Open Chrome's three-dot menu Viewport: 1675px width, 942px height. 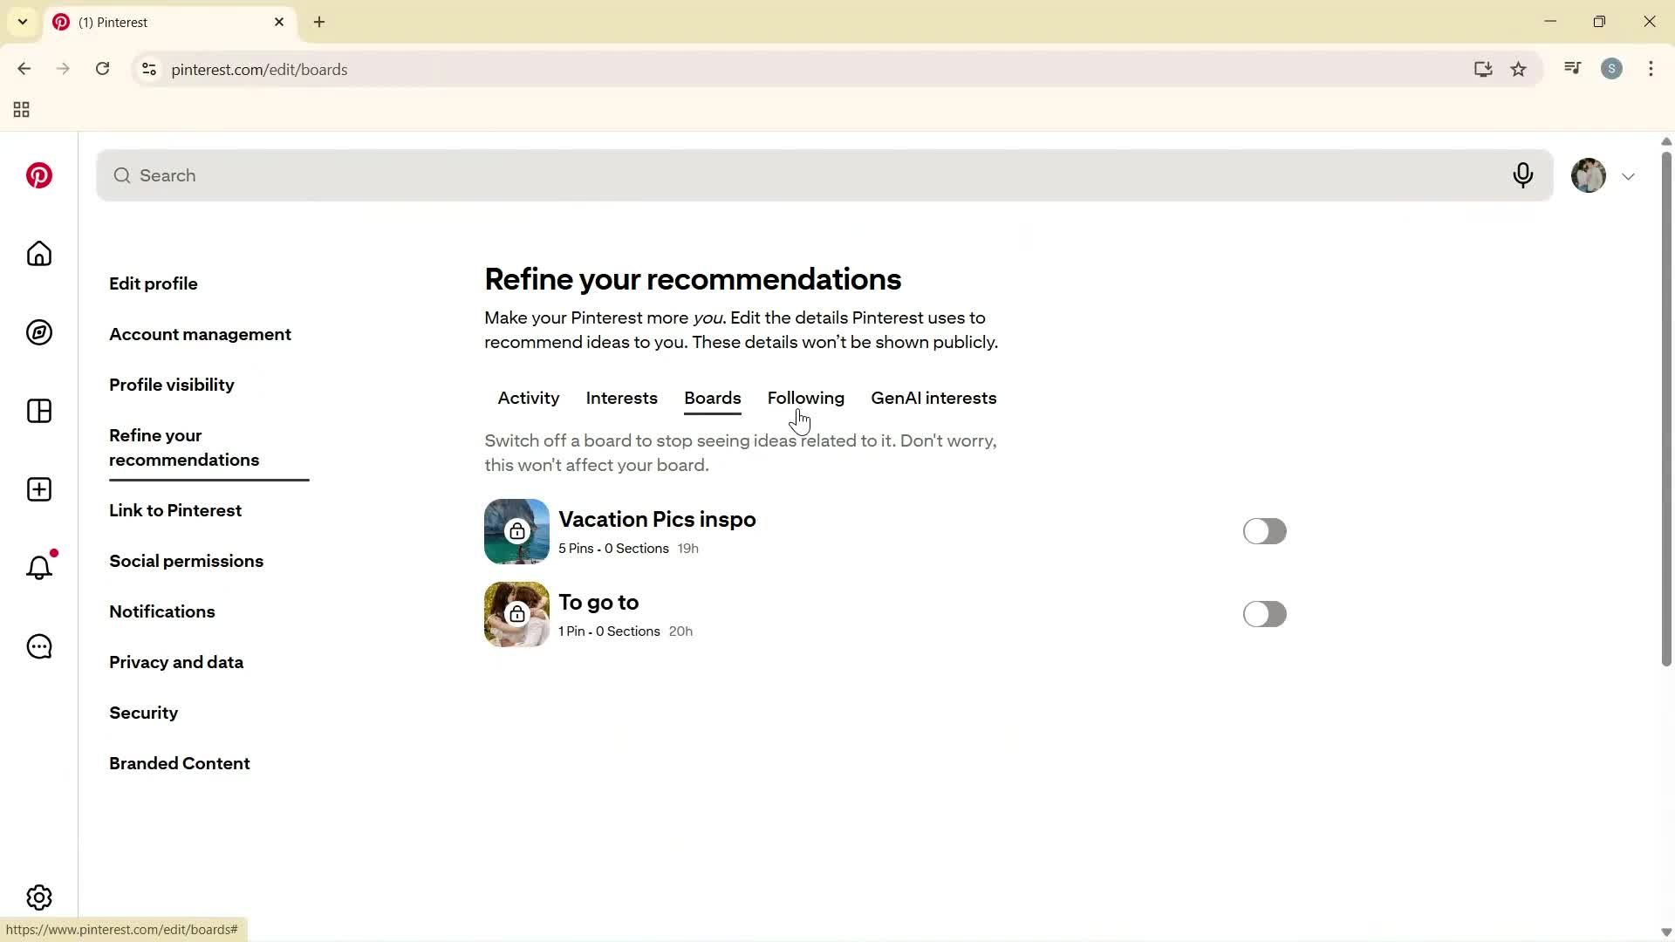1651,69
